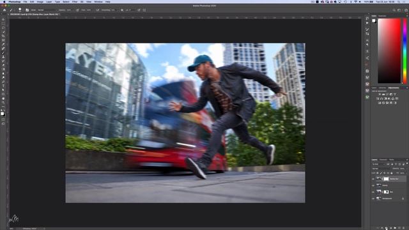Click the Bus layer mask thumbnail
The height and width of the screenshot is (230, 409).
click(386, 192)
